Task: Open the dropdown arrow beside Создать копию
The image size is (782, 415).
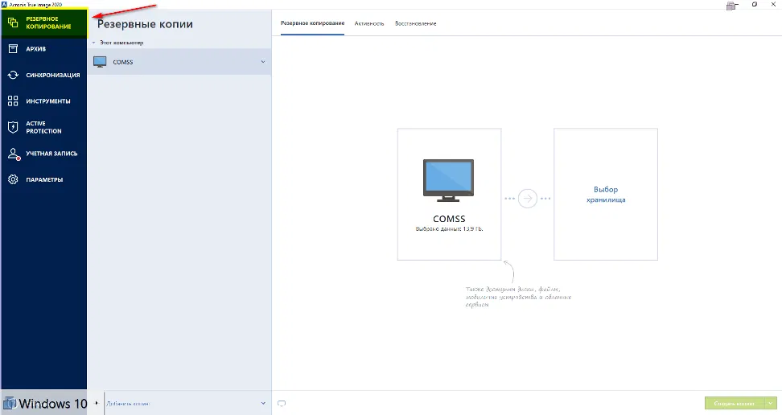Action: 771,403
